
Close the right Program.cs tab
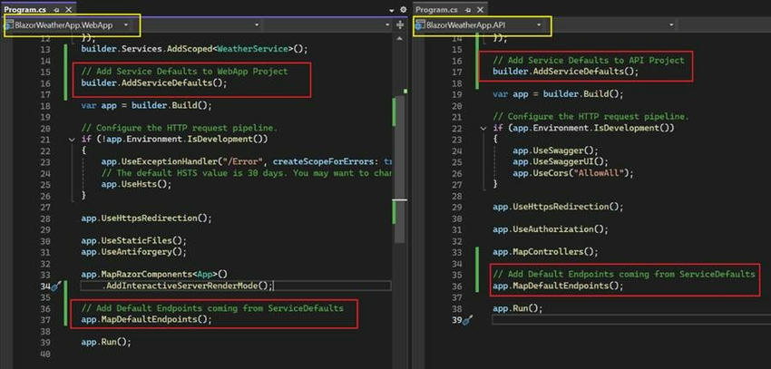[481, 9]
